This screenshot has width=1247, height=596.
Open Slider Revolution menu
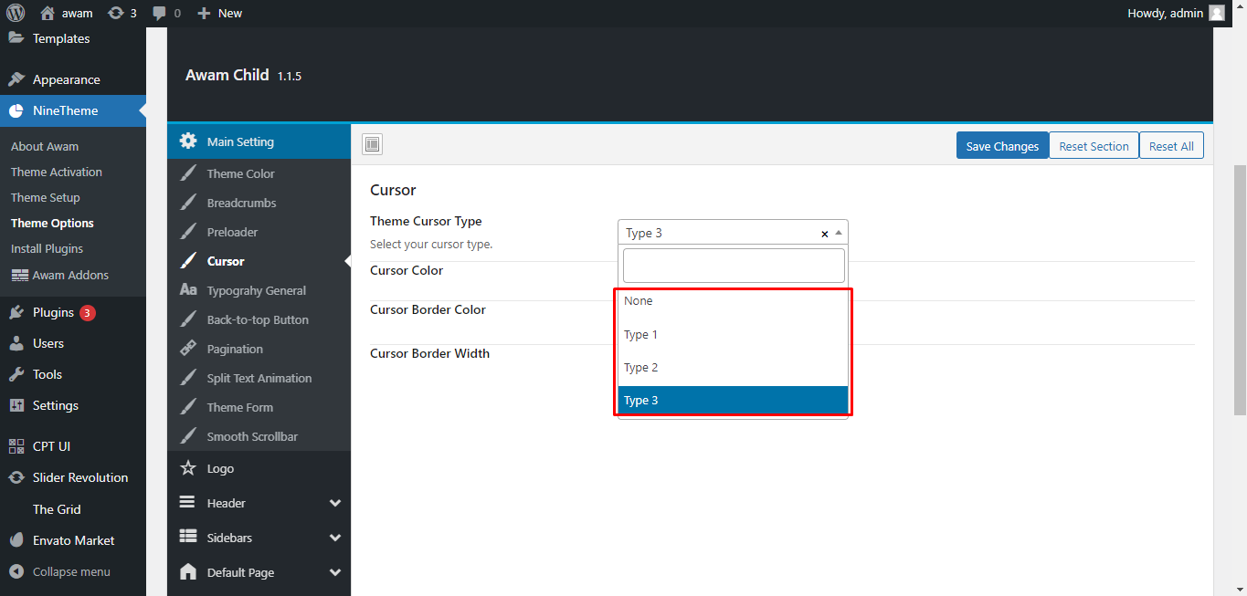coord(80,477)
